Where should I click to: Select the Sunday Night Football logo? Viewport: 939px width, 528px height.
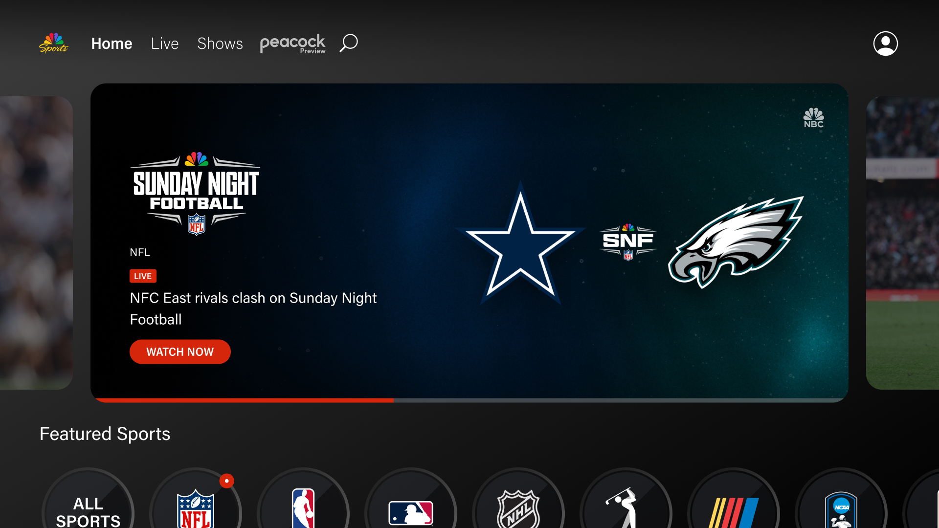[196, 194]
